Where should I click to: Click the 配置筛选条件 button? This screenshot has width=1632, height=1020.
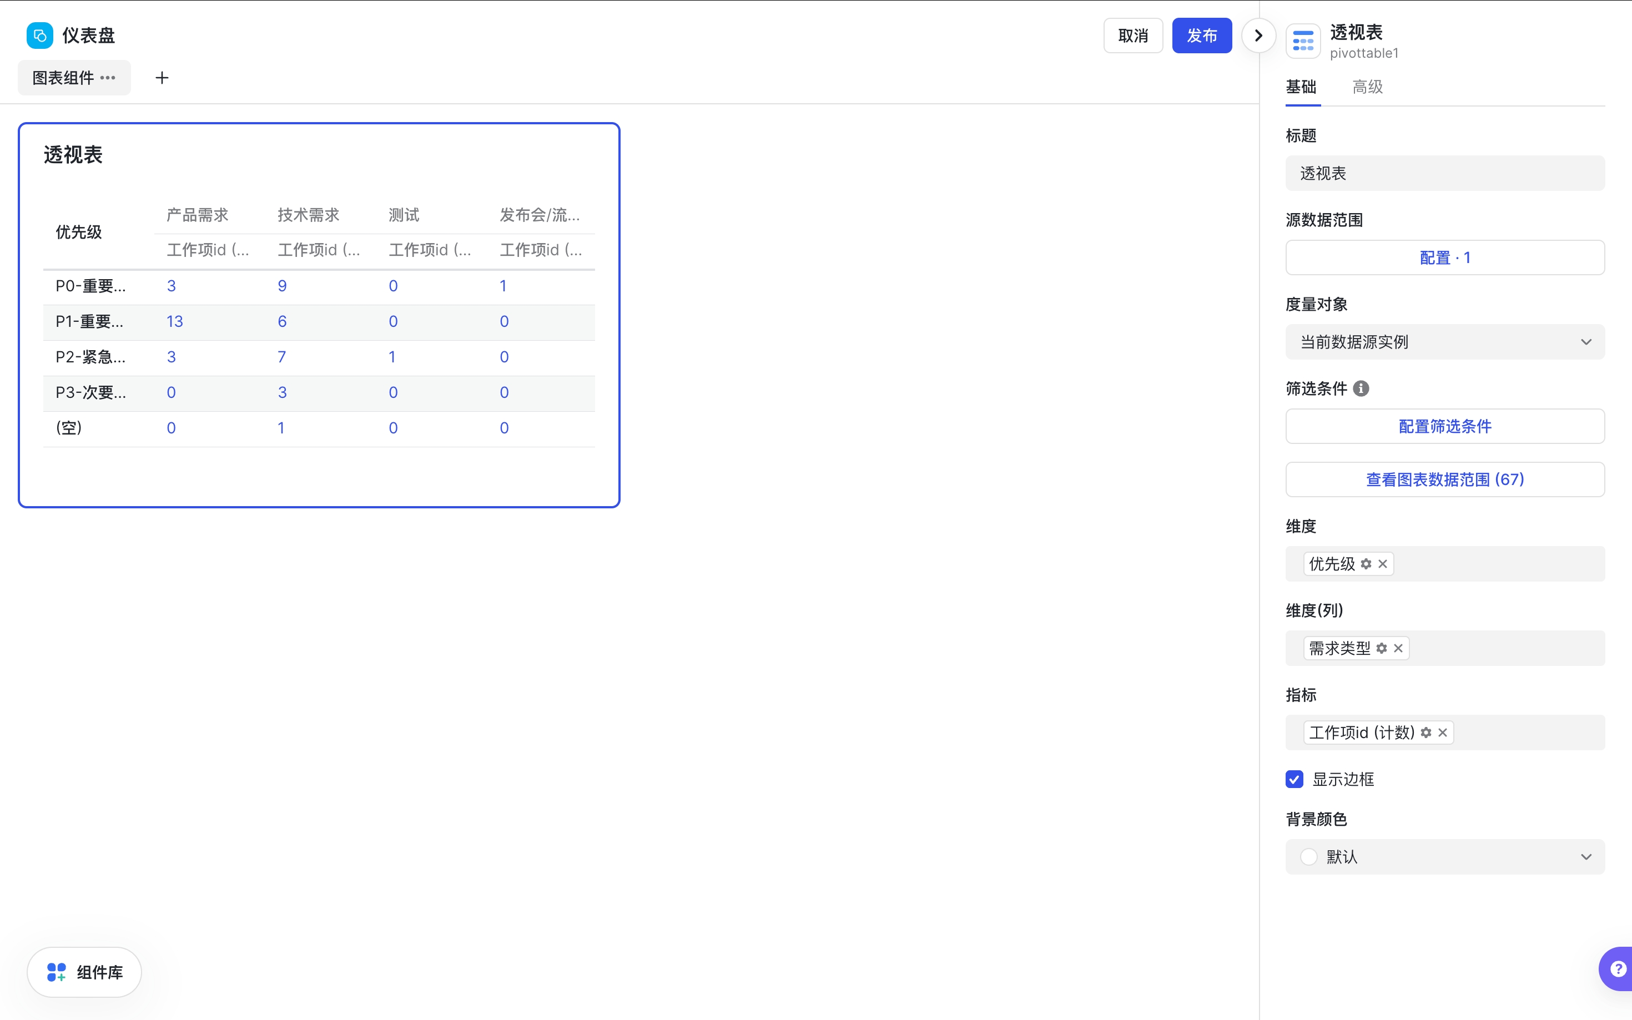point(1444,426)
